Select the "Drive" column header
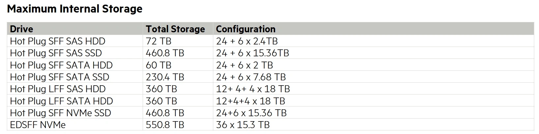The image size is (539, 134). point(21,29)
